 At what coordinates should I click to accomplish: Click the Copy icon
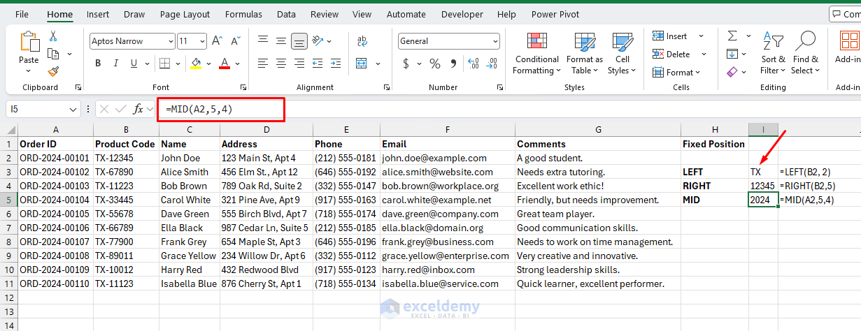point(53,54)
